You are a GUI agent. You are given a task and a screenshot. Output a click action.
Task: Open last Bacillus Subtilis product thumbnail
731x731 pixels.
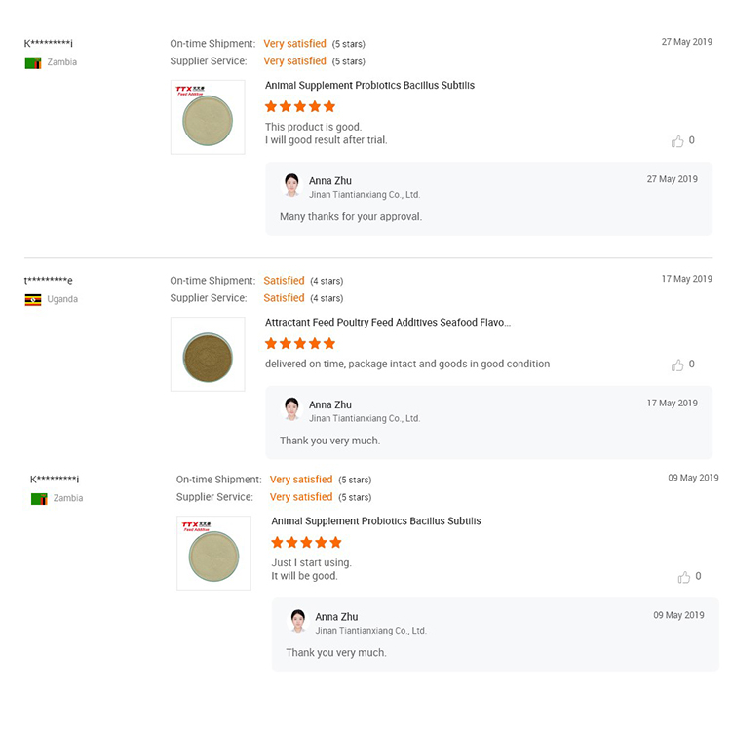coord(213,553)
